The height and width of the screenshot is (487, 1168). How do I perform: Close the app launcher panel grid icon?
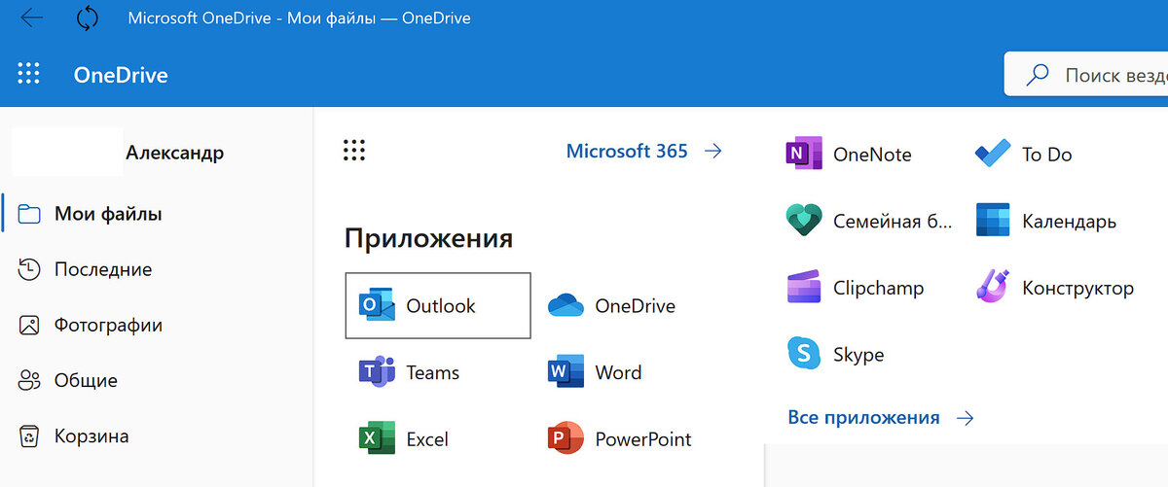coord(354,151)
